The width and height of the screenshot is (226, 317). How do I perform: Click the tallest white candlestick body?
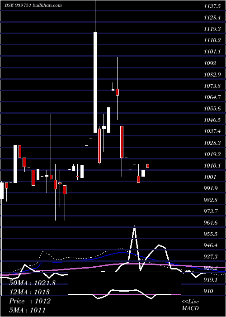pos(95,82)
